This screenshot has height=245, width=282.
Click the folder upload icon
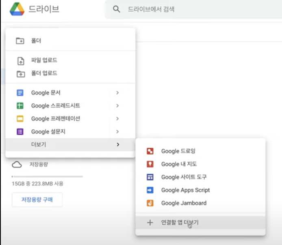point(21,74)
